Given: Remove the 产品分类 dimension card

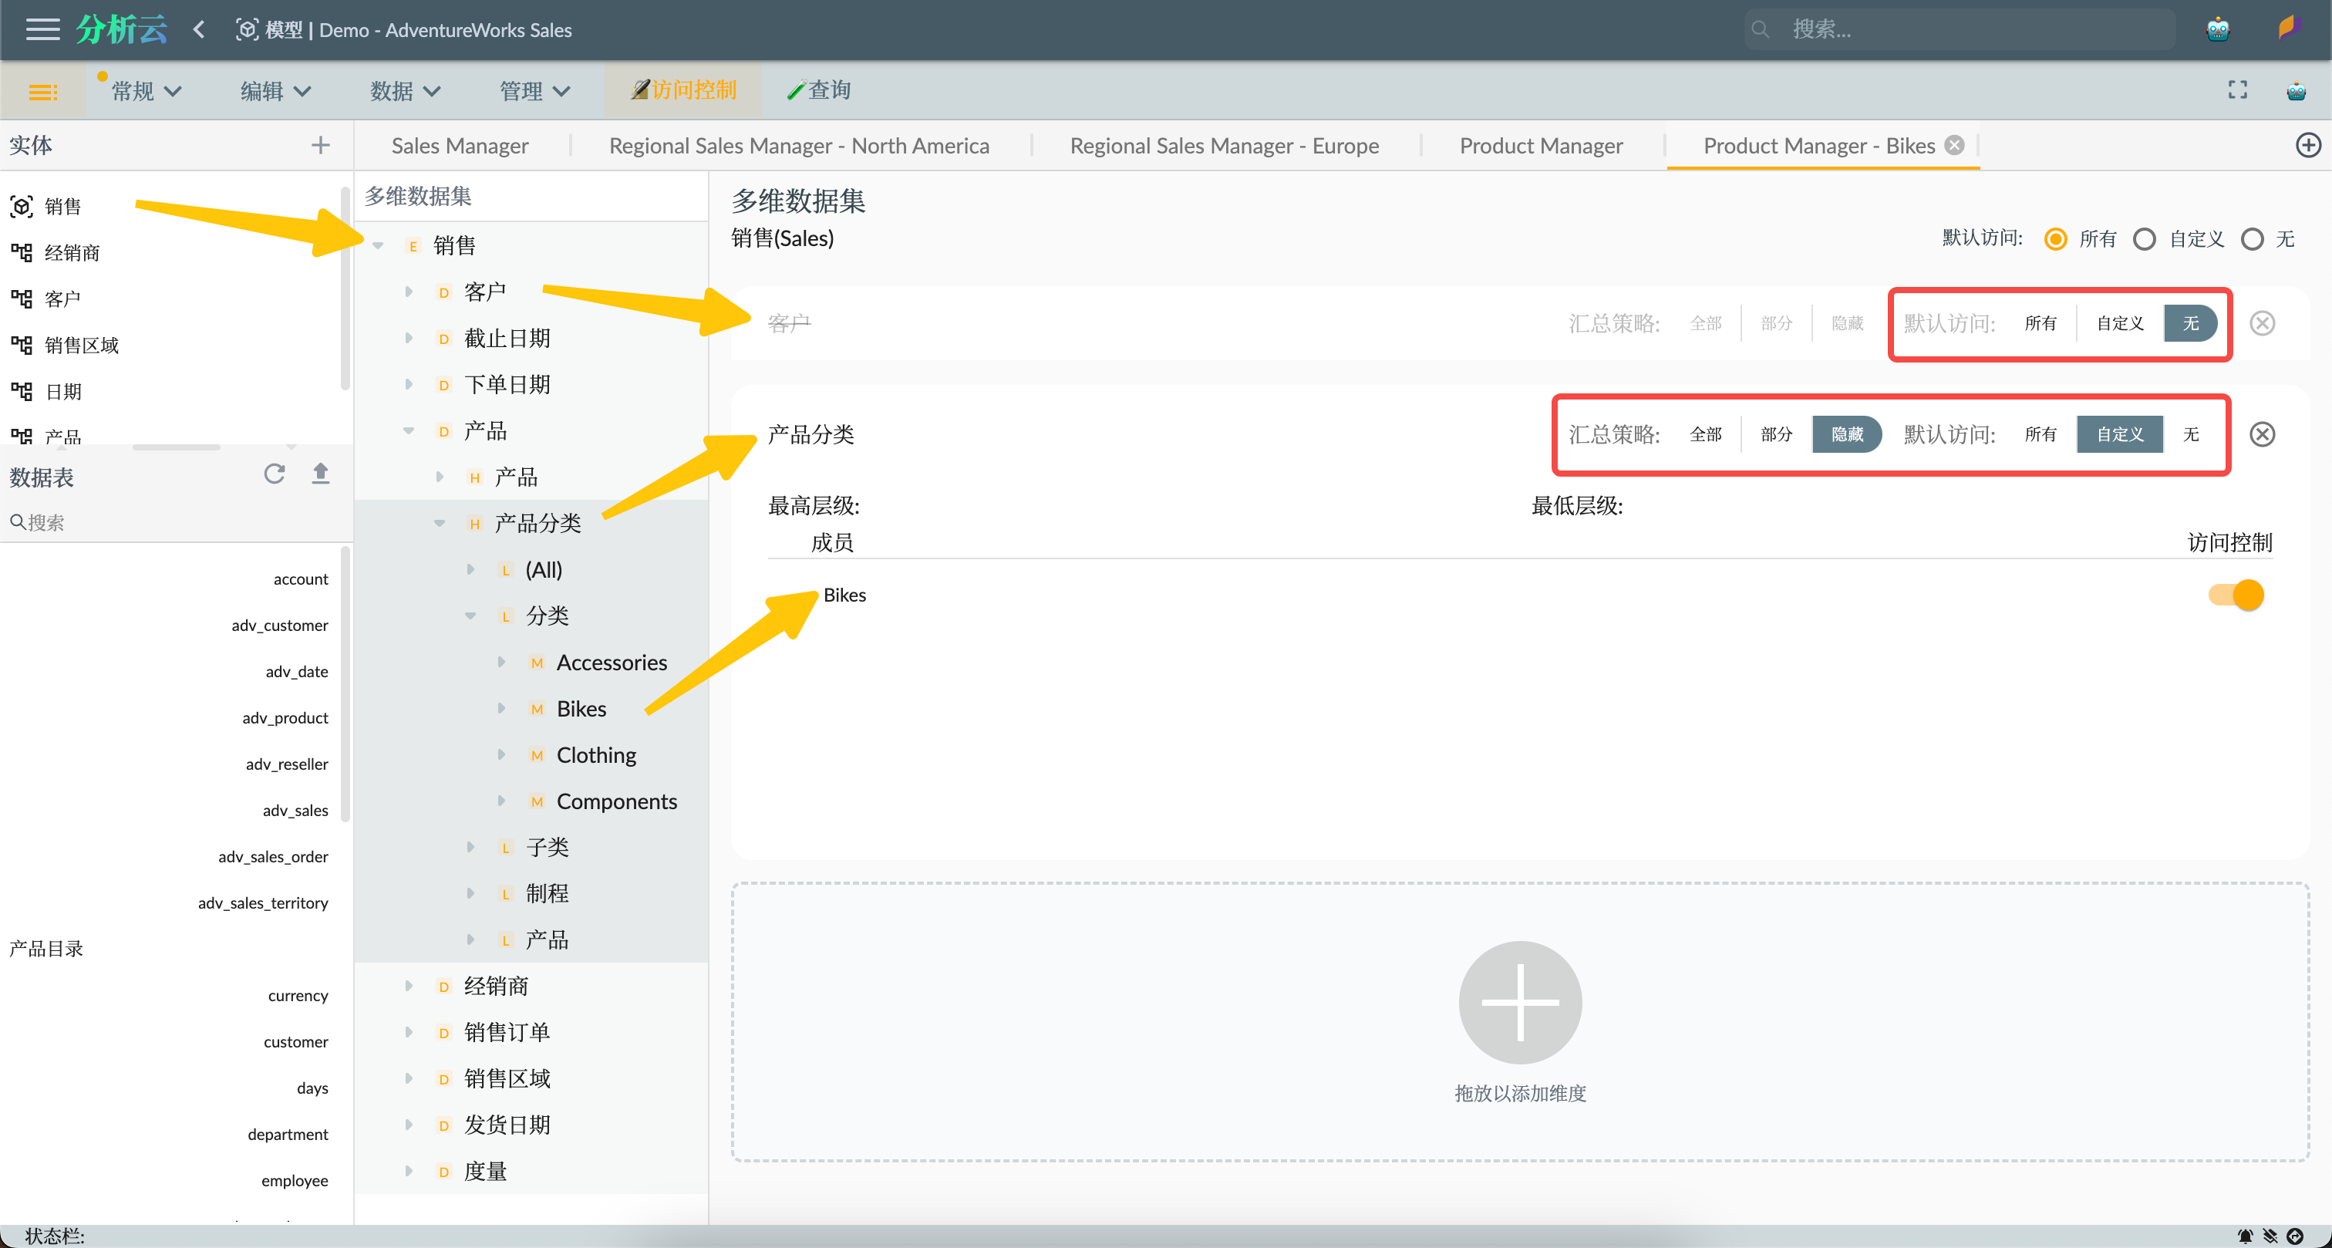Looking at the screenshot, I should (x=2261, y=435).
